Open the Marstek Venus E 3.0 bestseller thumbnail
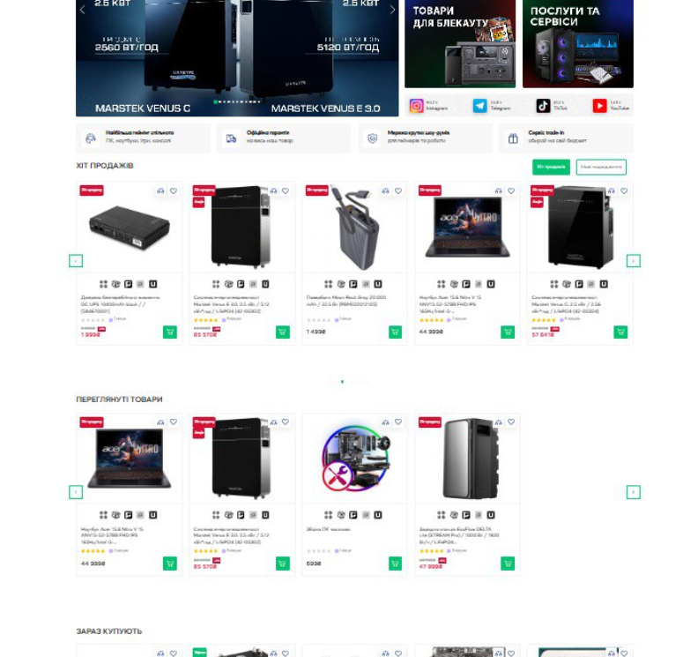This screenshot has width=683, height=657. [x=241, y=227]
